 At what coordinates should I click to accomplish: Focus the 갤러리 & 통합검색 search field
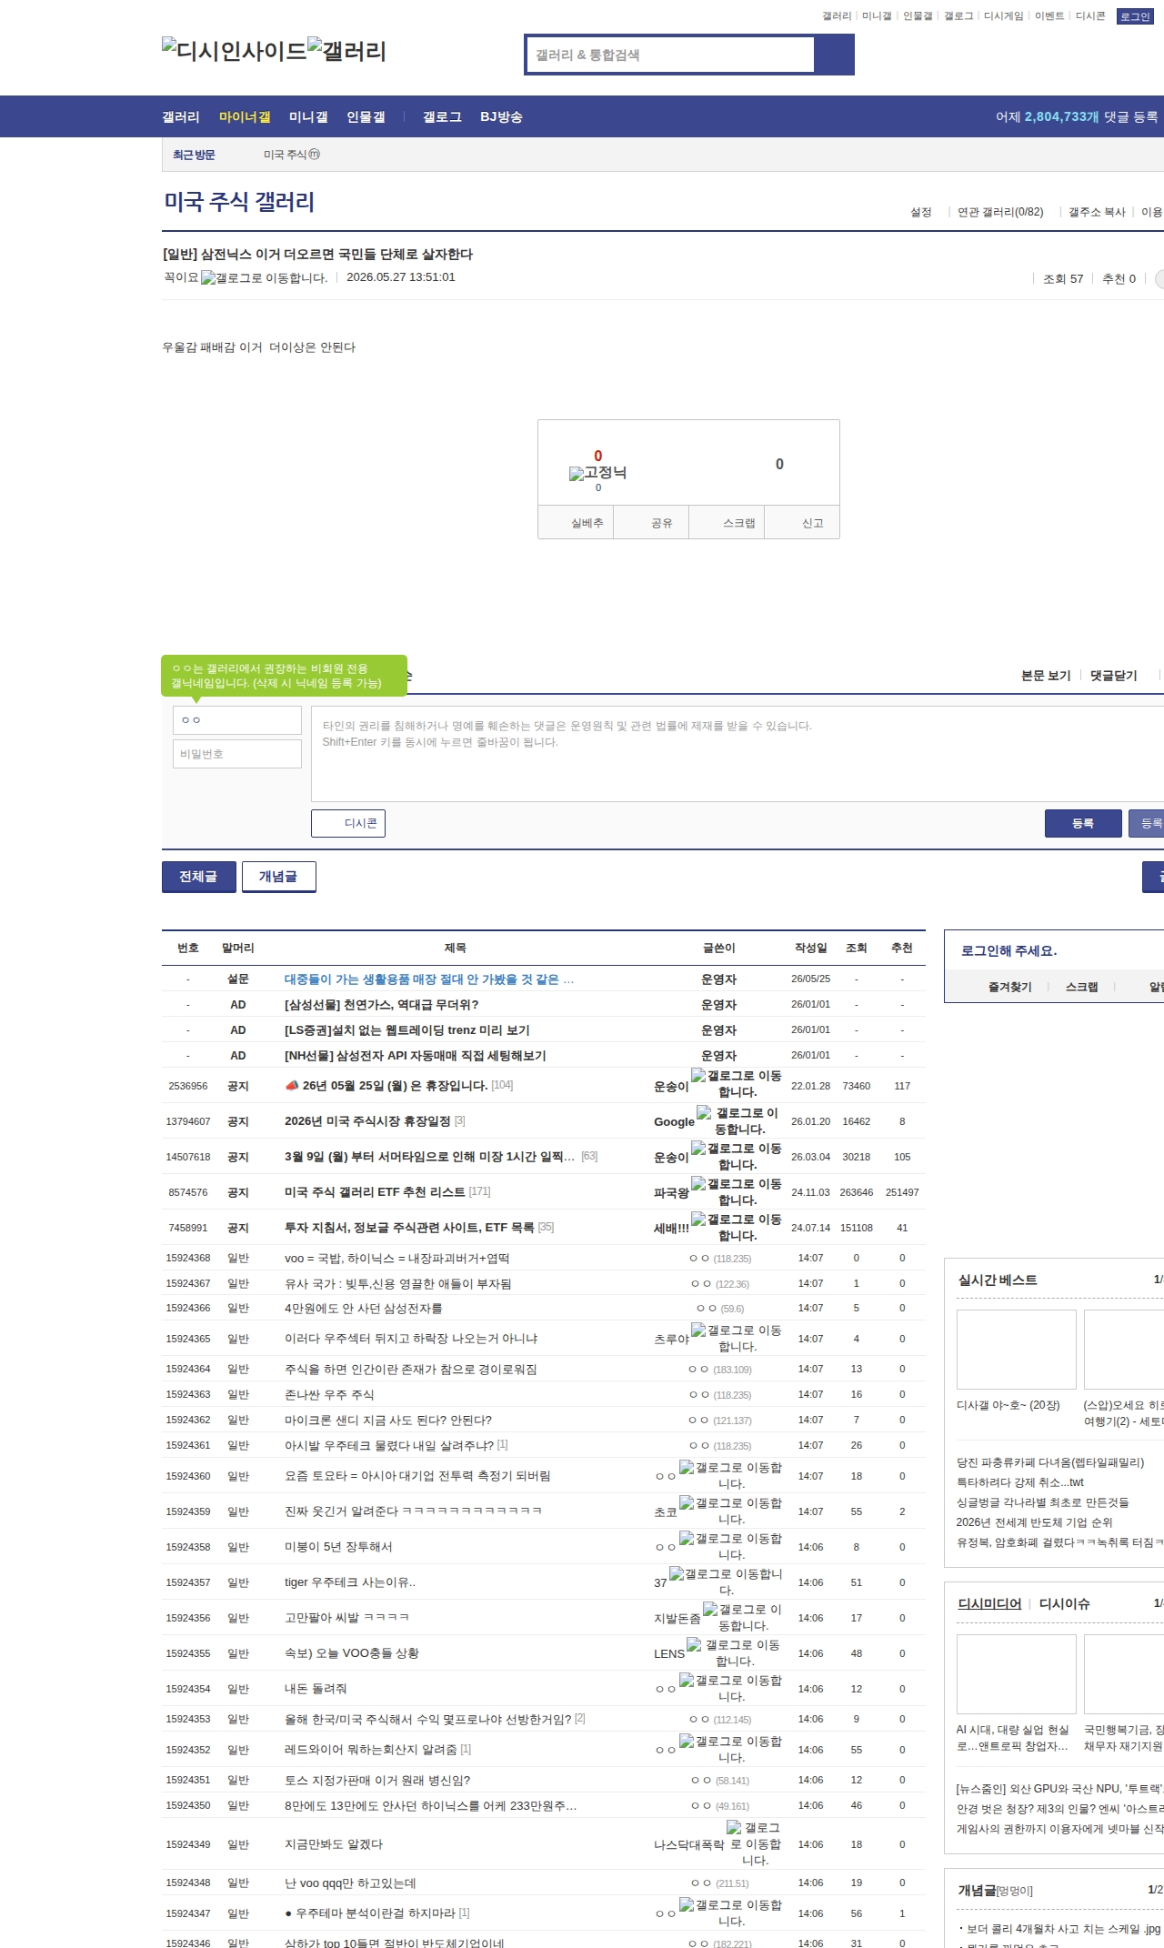670,55
